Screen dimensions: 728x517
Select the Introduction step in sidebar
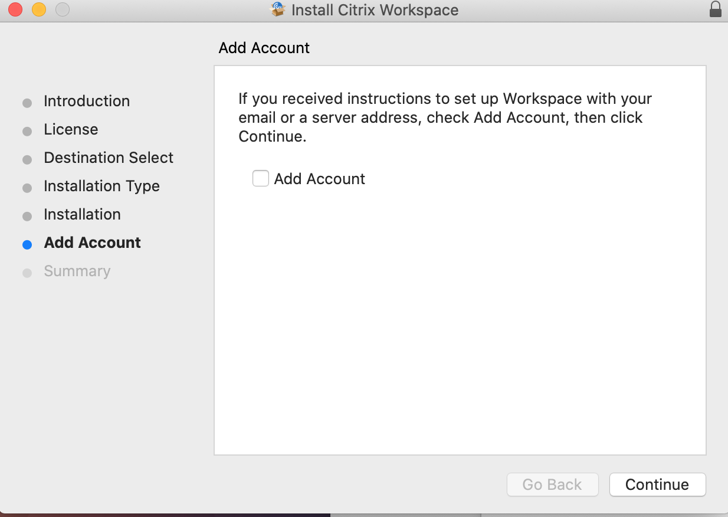(x=87, y=101)
